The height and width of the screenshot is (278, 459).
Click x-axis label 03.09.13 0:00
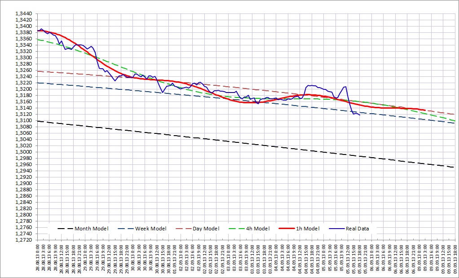(229, 258)
